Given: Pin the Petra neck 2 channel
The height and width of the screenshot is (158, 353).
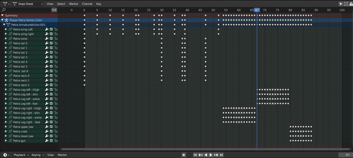Looking at the screenshot, I should coord(10,85).
